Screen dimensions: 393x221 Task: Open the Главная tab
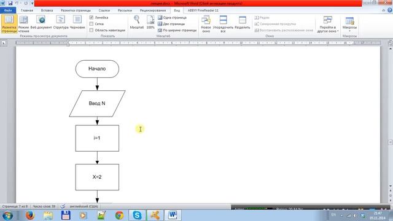(x=27, y=10)
